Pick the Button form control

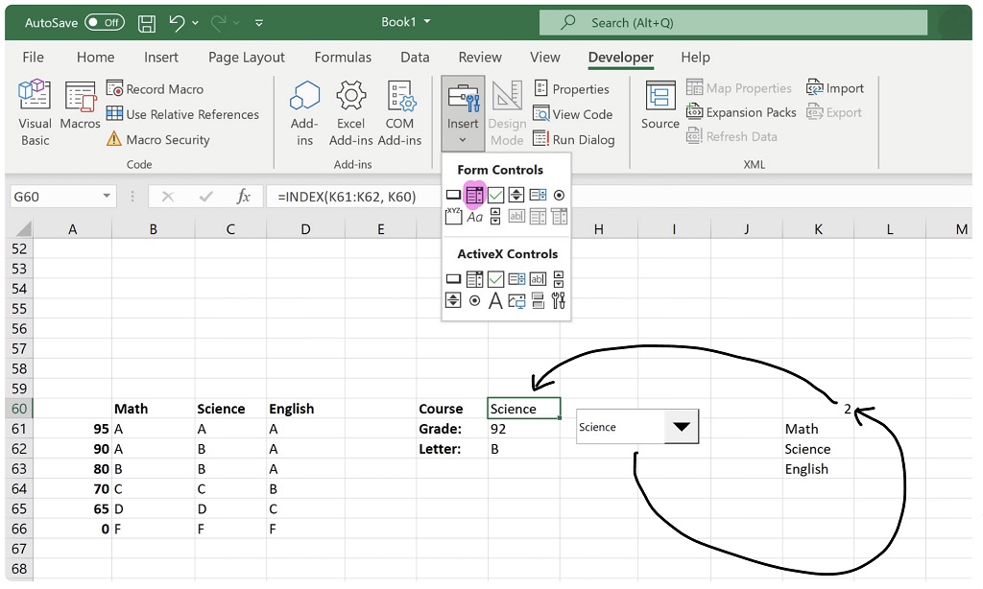(453, 195)
